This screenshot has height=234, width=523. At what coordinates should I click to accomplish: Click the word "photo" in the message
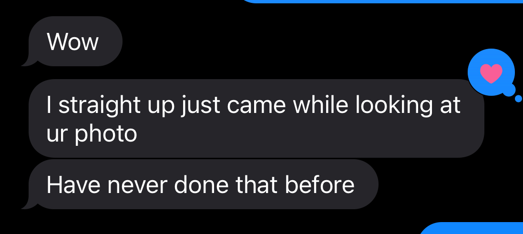(x=106, y=133)
